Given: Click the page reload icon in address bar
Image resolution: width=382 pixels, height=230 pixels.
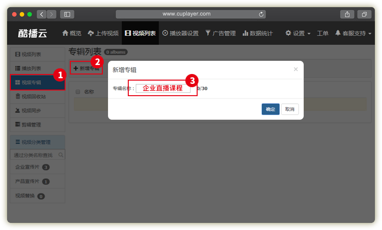Looking at the screenshot, I should tap(262, 14).
